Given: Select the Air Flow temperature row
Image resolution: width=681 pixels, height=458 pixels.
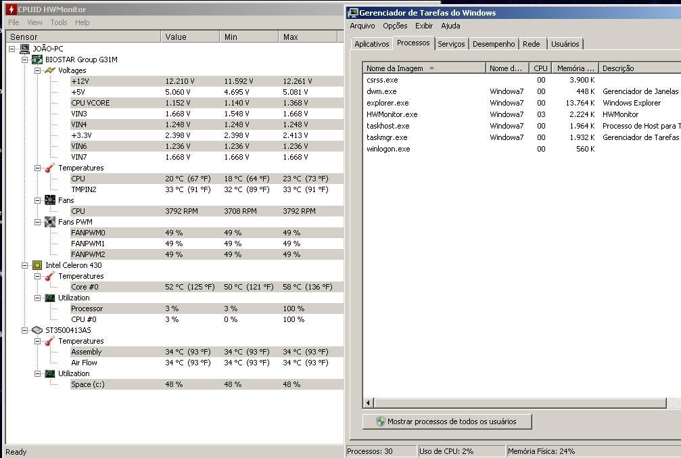Looking at the screenshot, I should coord(207,363).
